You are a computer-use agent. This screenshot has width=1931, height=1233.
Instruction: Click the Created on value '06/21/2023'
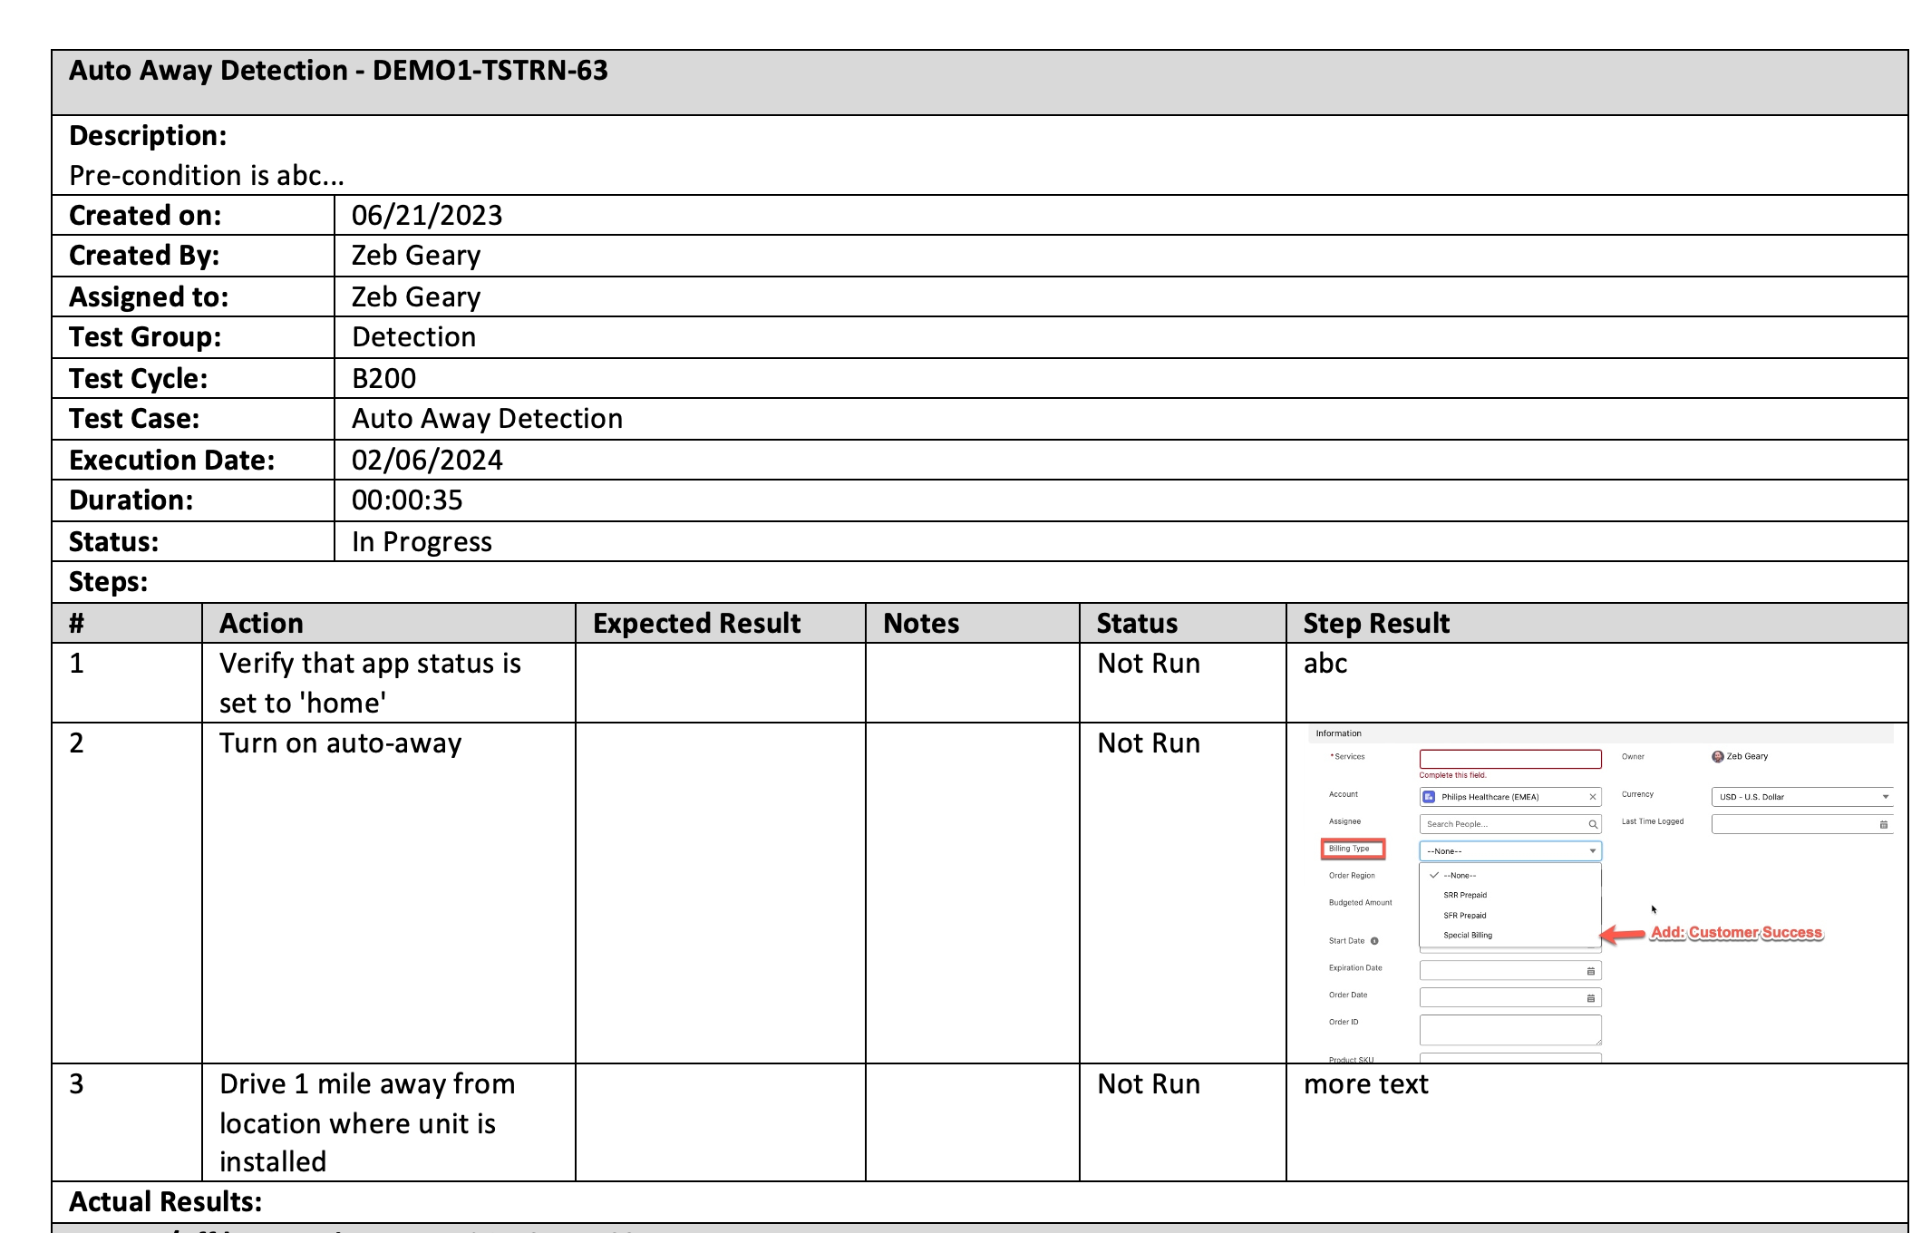pos(427,216)
